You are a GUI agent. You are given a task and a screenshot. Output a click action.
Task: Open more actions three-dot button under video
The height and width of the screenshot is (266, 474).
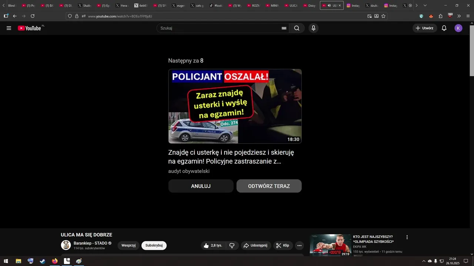coord(299,245)
